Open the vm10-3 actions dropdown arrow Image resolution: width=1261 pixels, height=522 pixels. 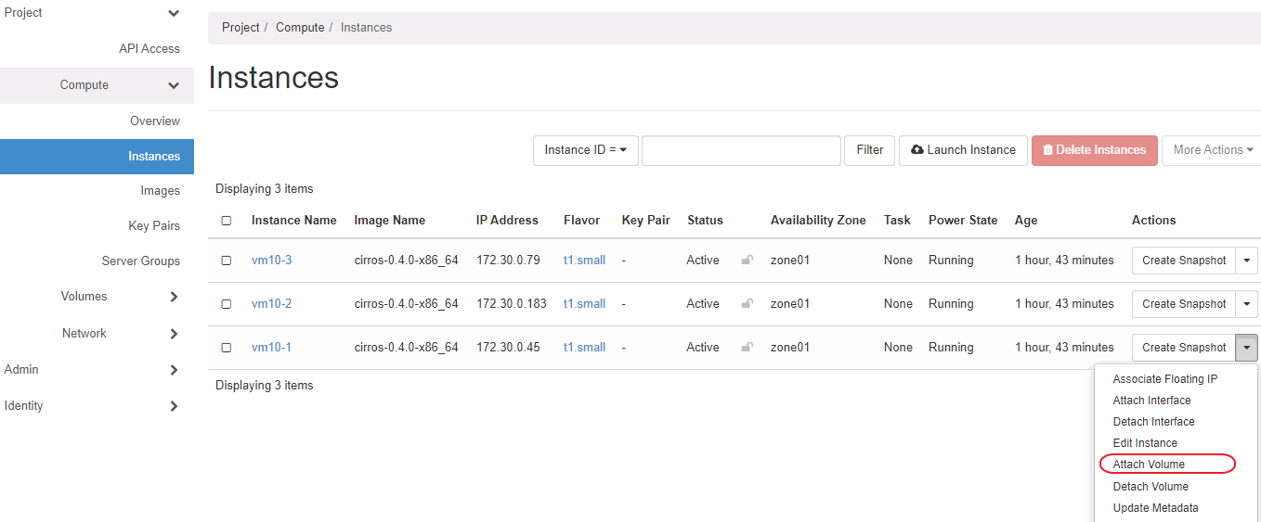(x=1246, y=261)
